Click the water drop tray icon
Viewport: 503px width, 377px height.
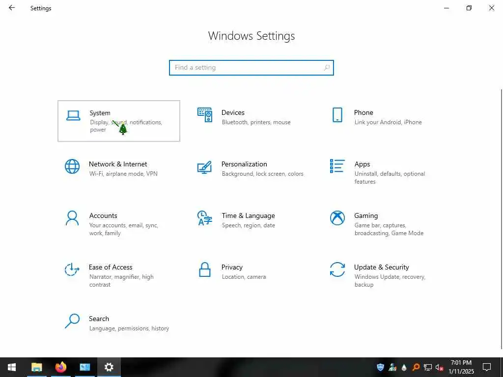tap(404, 367)
